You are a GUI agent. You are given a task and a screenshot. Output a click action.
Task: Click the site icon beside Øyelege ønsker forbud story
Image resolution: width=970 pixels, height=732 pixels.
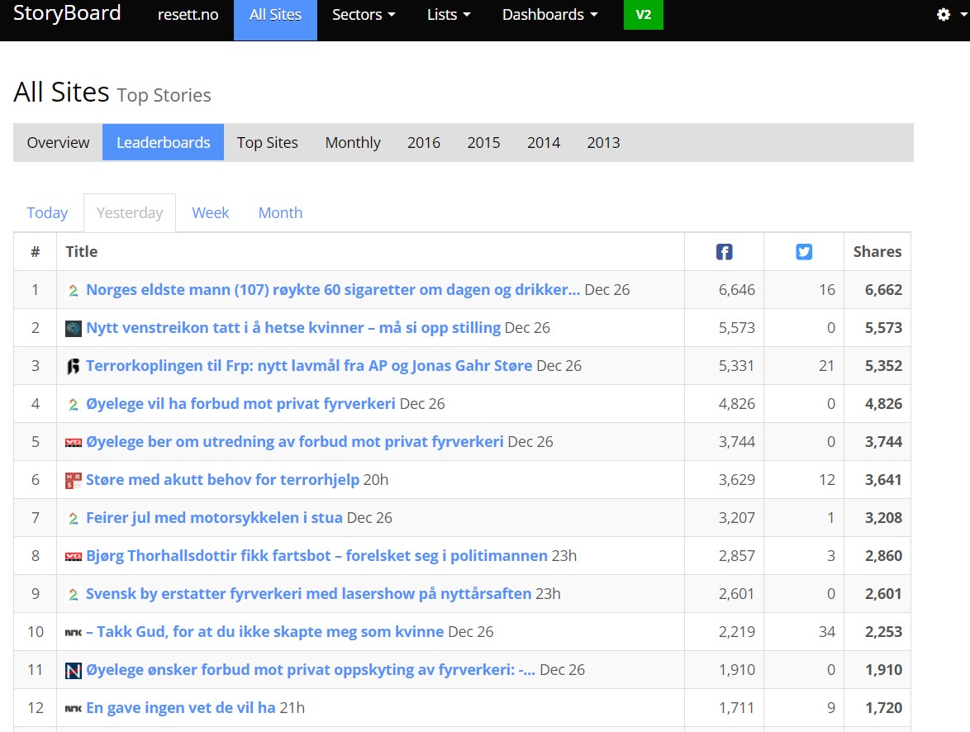pos(74,670)
